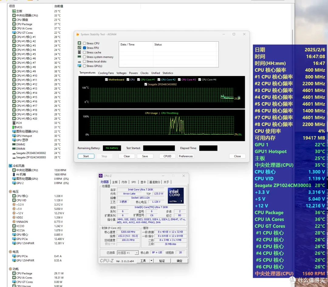The width and height of the screenshot is (328, 287).
Task: Select the VNNAON voltage row
Action: [40, 222]
